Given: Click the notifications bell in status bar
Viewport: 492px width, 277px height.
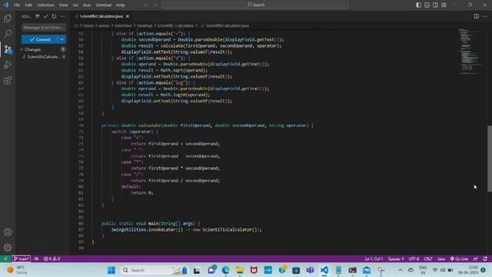Looking at the screenshot, I should [x=485, y=259].
